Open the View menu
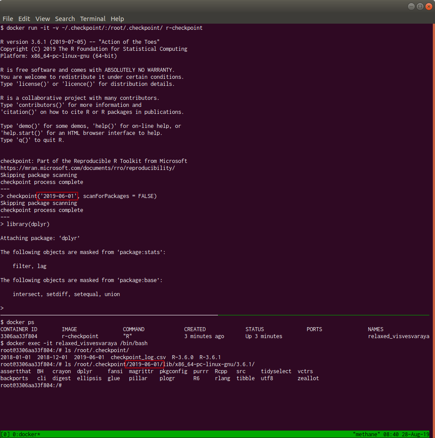This screenshot has height=438, width=435. pyautogui.click(x=42, y=19)
